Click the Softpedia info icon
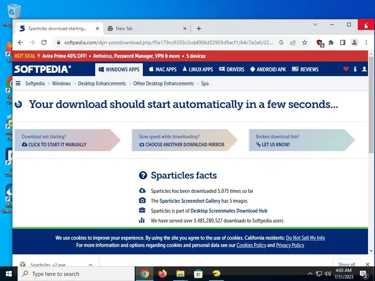This screenshot has height=281, width=375. click(x=355, y=69)
